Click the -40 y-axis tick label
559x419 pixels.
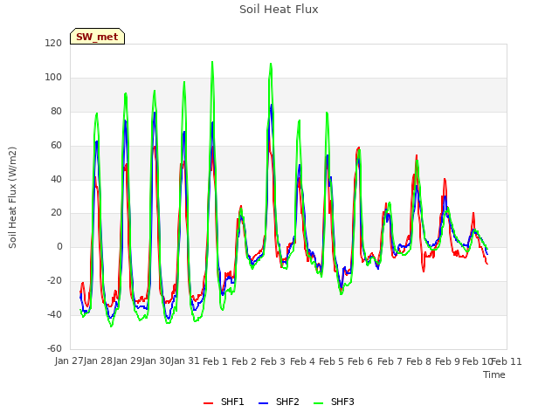coord(54,314)
